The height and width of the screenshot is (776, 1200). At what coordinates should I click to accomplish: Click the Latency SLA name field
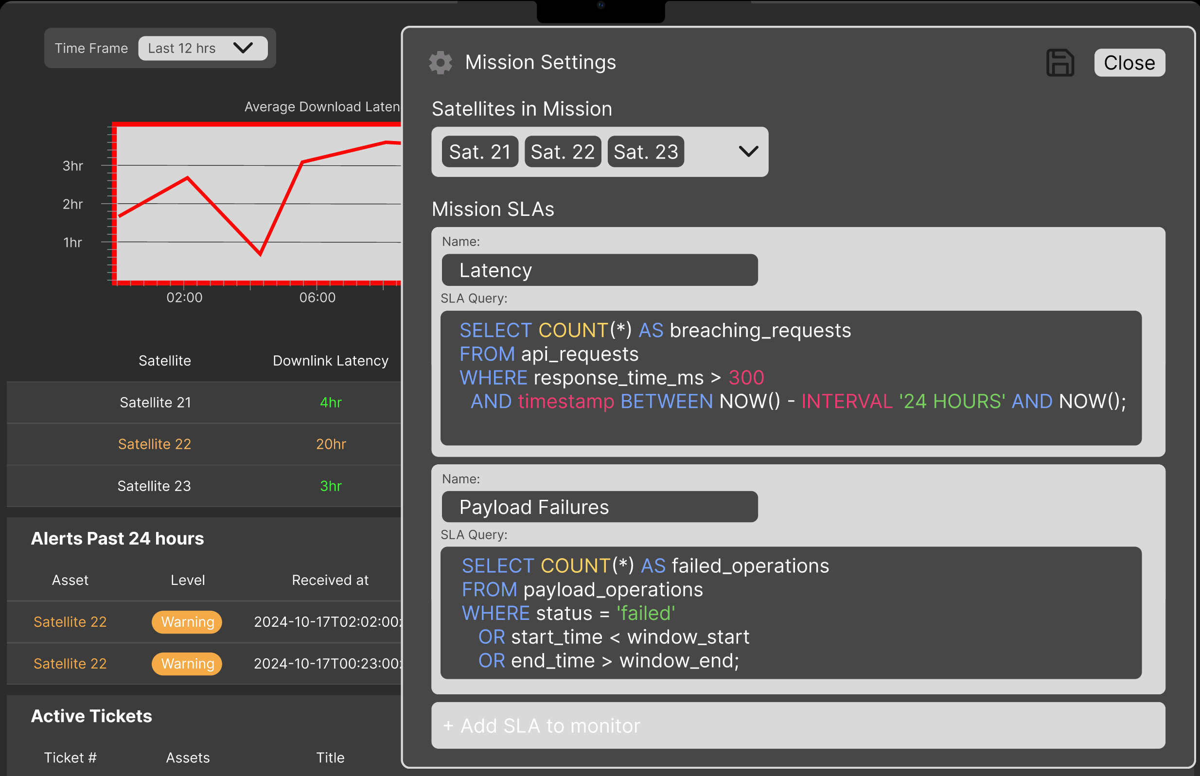click(x=599, y=270)
